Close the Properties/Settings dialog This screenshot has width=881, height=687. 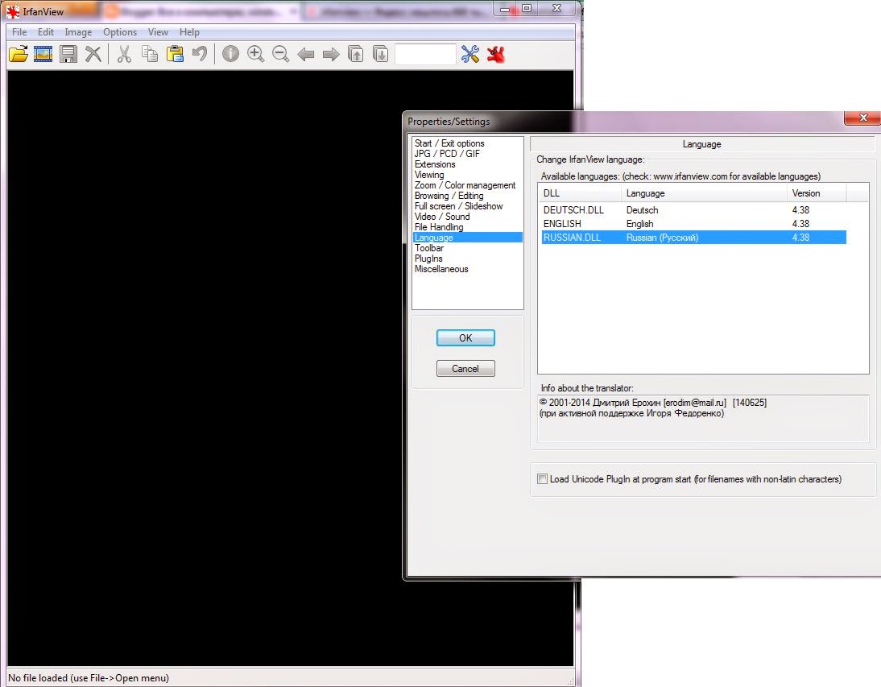point(863,118)
